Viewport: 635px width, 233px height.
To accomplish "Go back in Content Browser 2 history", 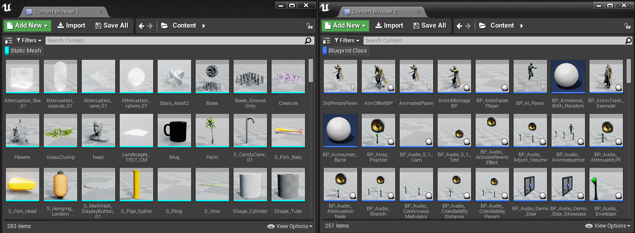I will (x=460, y=26).
